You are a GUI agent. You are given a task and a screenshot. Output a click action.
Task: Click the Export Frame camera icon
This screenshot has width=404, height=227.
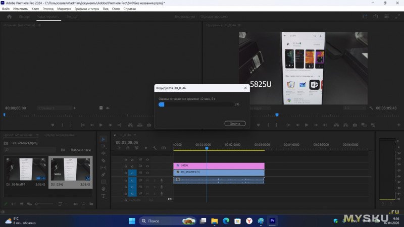(355, 125)
